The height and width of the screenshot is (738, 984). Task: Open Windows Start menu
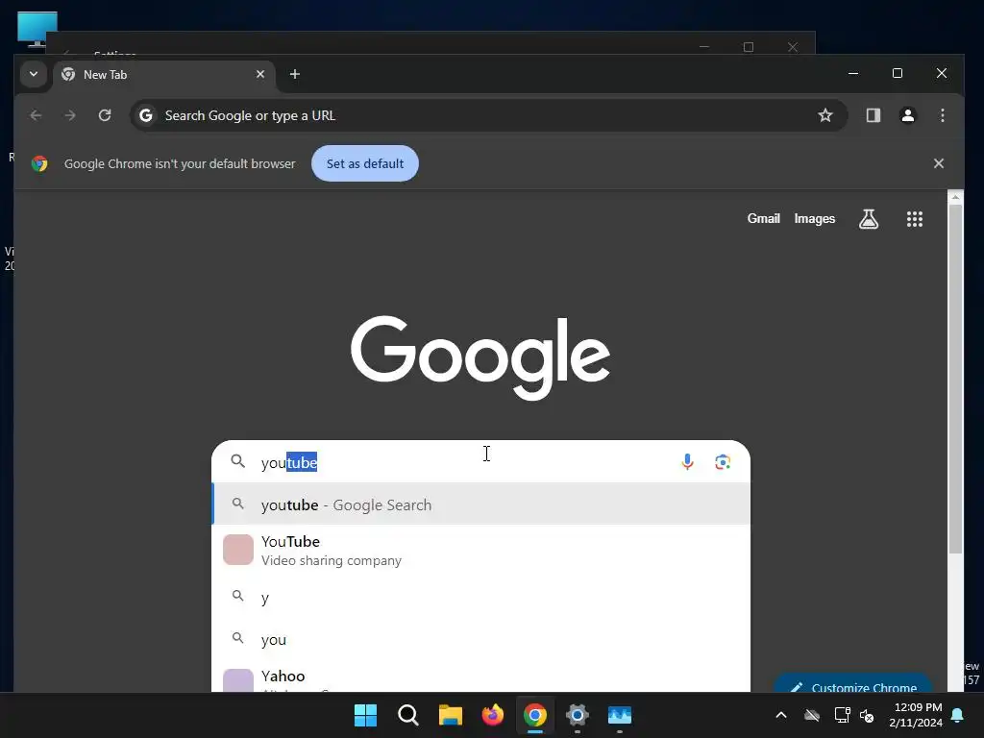[x=365, y=715]
